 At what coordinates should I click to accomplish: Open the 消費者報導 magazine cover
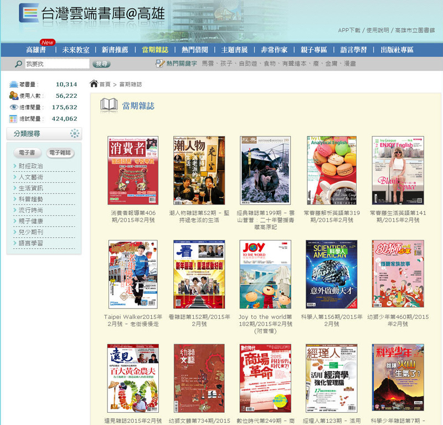click(x=133, y=170)
